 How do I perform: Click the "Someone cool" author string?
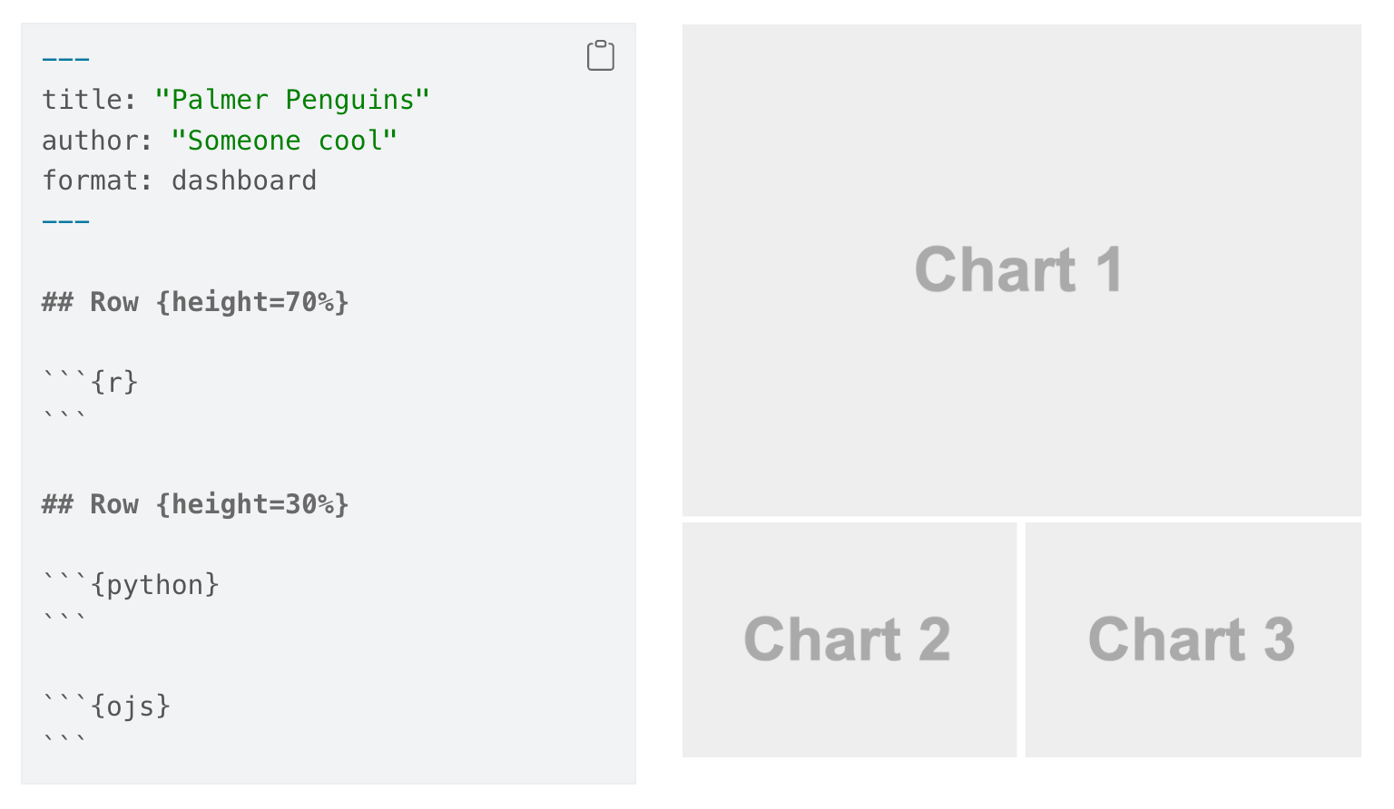click(x=283, y=141)
